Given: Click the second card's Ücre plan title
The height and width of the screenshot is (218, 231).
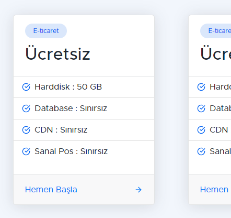Looking at the screenshot, I should [x=216, y=53].
